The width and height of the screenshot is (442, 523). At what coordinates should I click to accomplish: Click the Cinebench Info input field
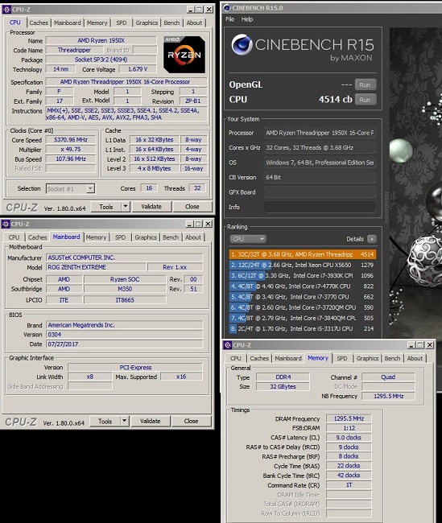[320, 207]
